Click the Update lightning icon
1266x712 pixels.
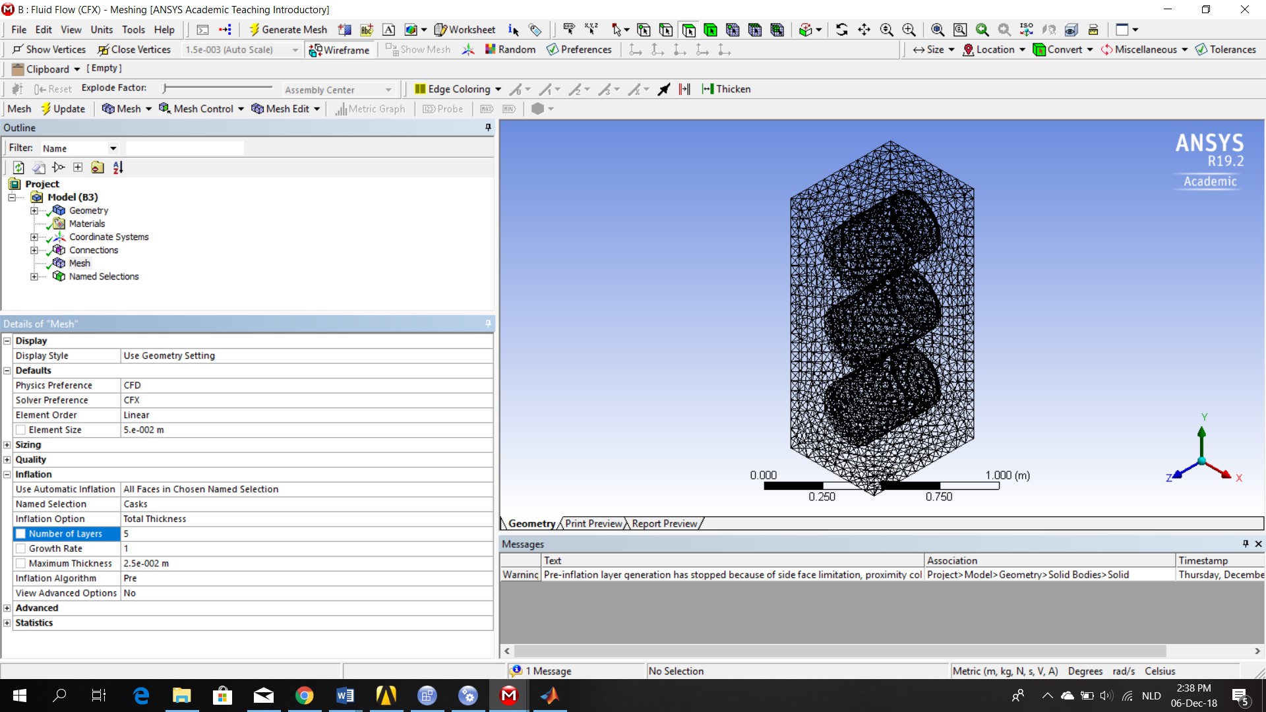(x=46, y=109)
